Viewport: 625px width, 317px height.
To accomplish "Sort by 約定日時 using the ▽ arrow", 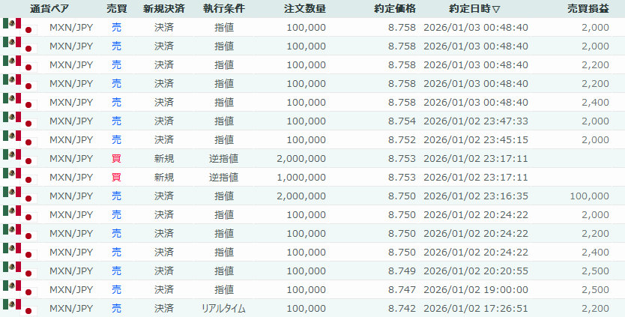I will tap(496, 9).
